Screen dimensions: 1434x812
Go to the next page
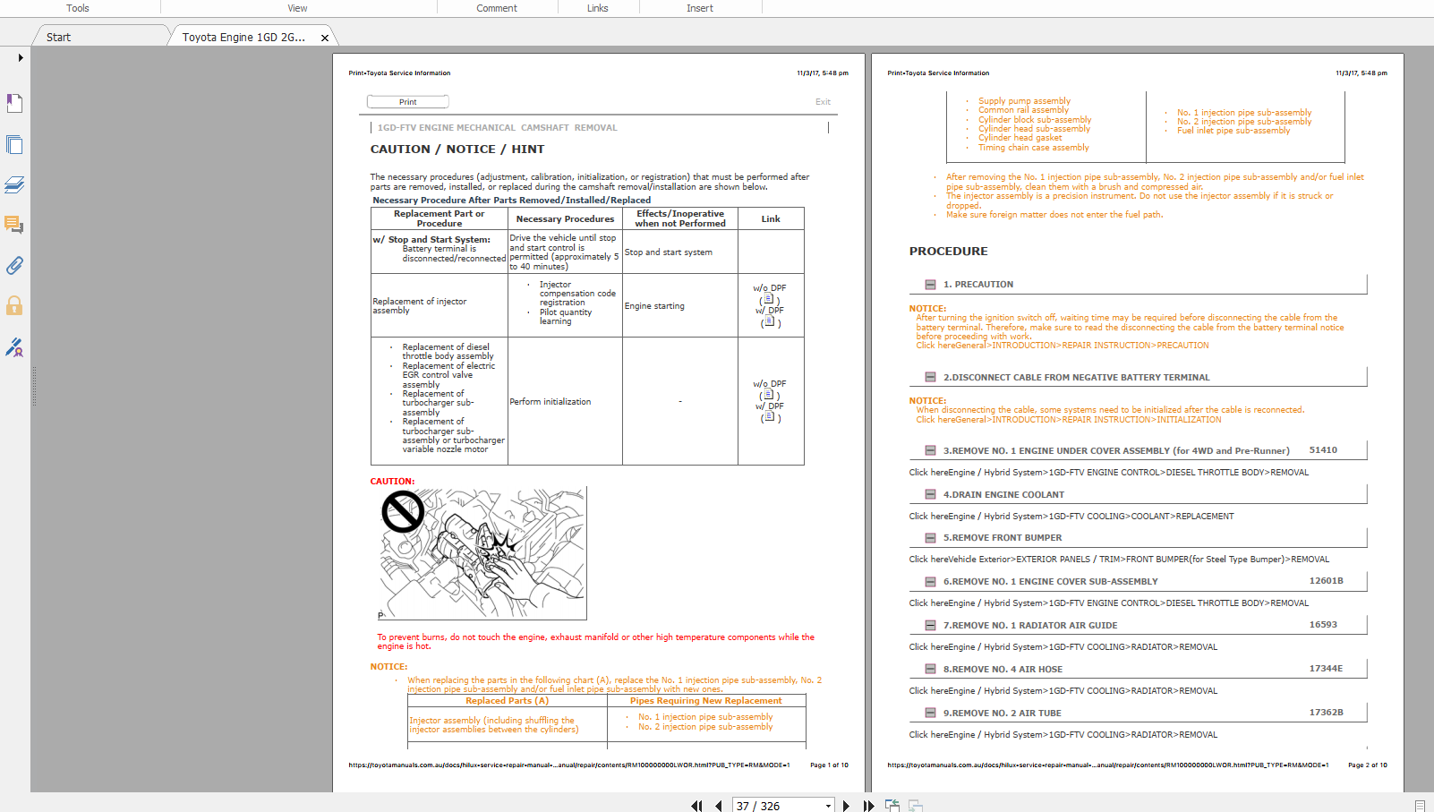(847, 806)
